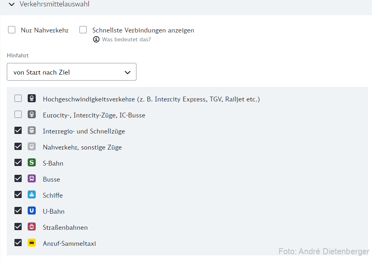Click the light blue Schiffe ship icon
Viewport: 372px width, 259px height.
[x=32, y=195]
